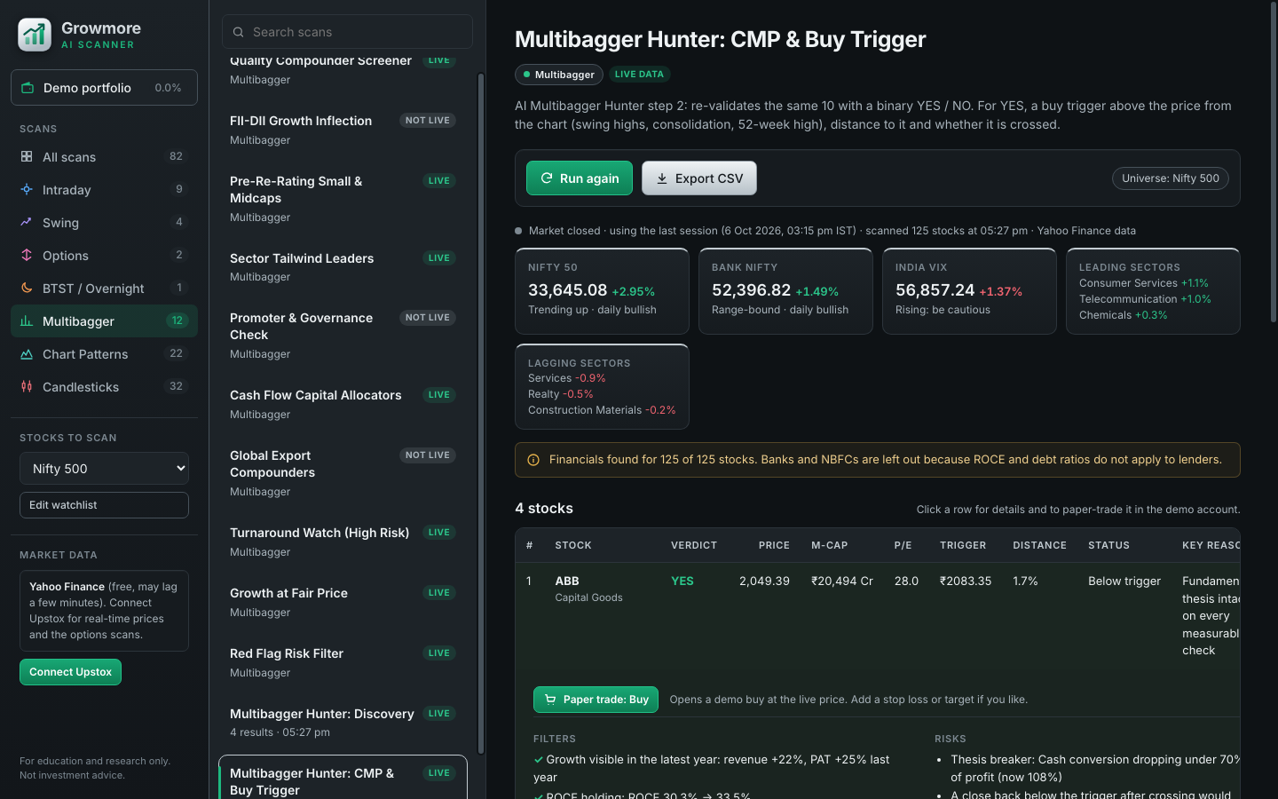Click the Demo portfolio briefcase icon
Viewport: 1278px width, 799px height.
click(x=28, y=88)
